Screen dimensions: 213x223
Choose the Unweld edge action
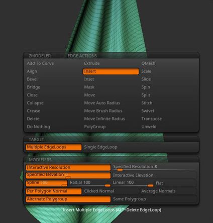(x=149, y=127)
